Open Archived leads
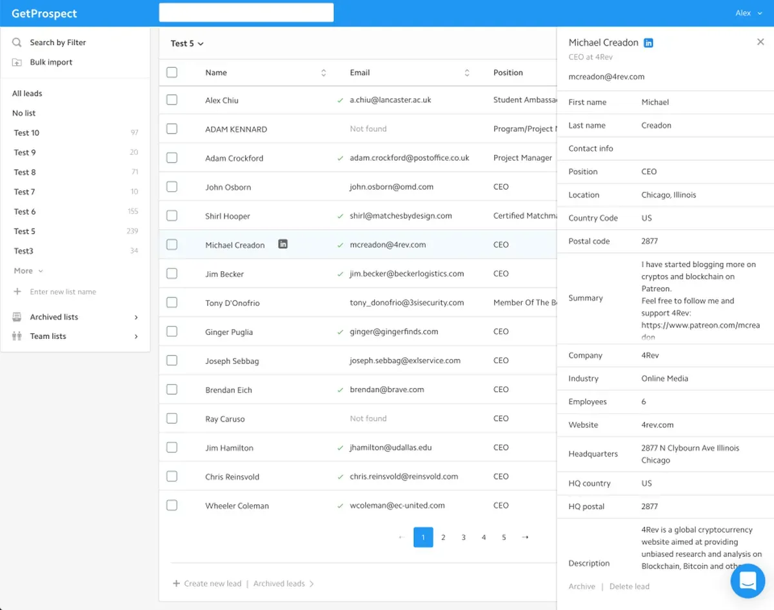The height and width of the screenshot is (610, 774). pos(279,583)
